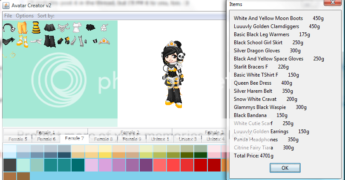Image resolution: width=345 pixels, height=180 pixels.
Task: Click the Basic Black Leg Warmers
Action: (x=50, y=41)
